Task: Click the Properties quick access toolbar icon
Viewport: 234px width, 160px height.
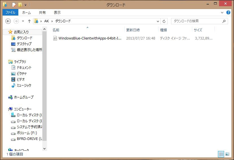Action: click(x=14, y=5)
